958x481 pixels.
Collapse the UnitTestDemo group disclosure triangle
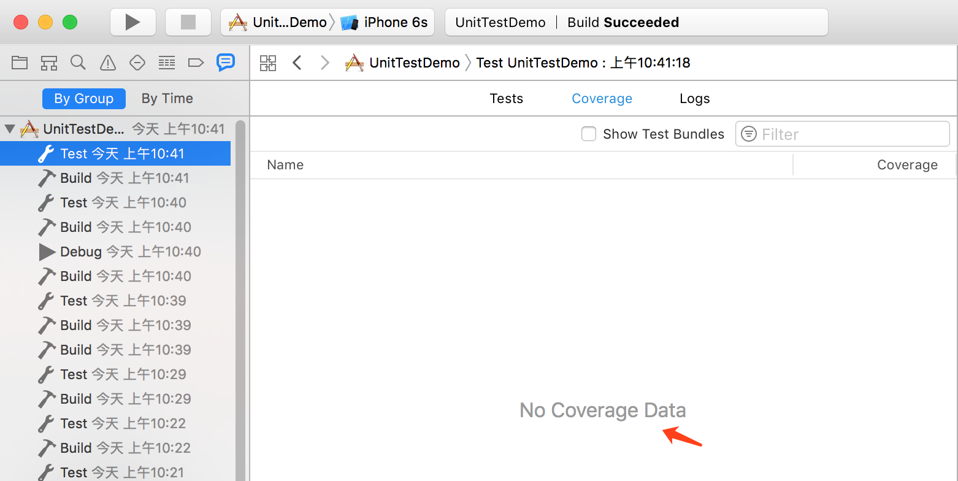pyautogui.click(x=10, y=129)
